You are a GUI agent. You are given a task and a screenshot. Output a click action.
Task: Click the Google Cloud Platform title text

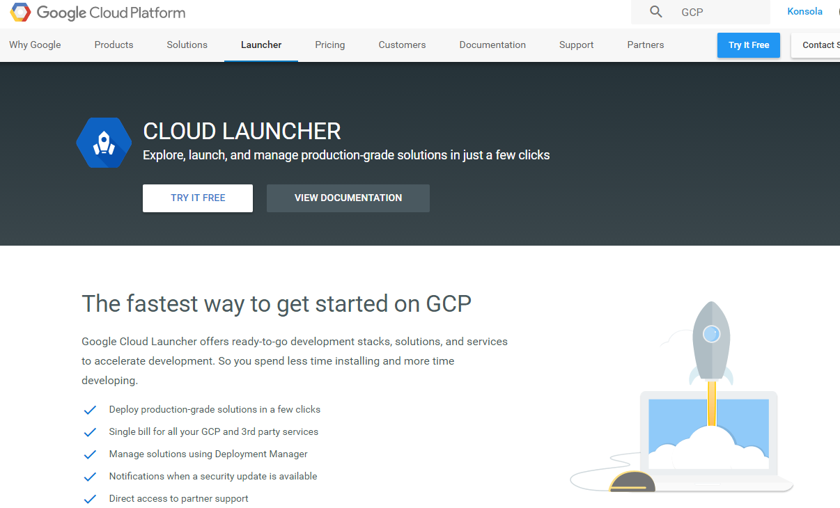click(x=111, y=13)
